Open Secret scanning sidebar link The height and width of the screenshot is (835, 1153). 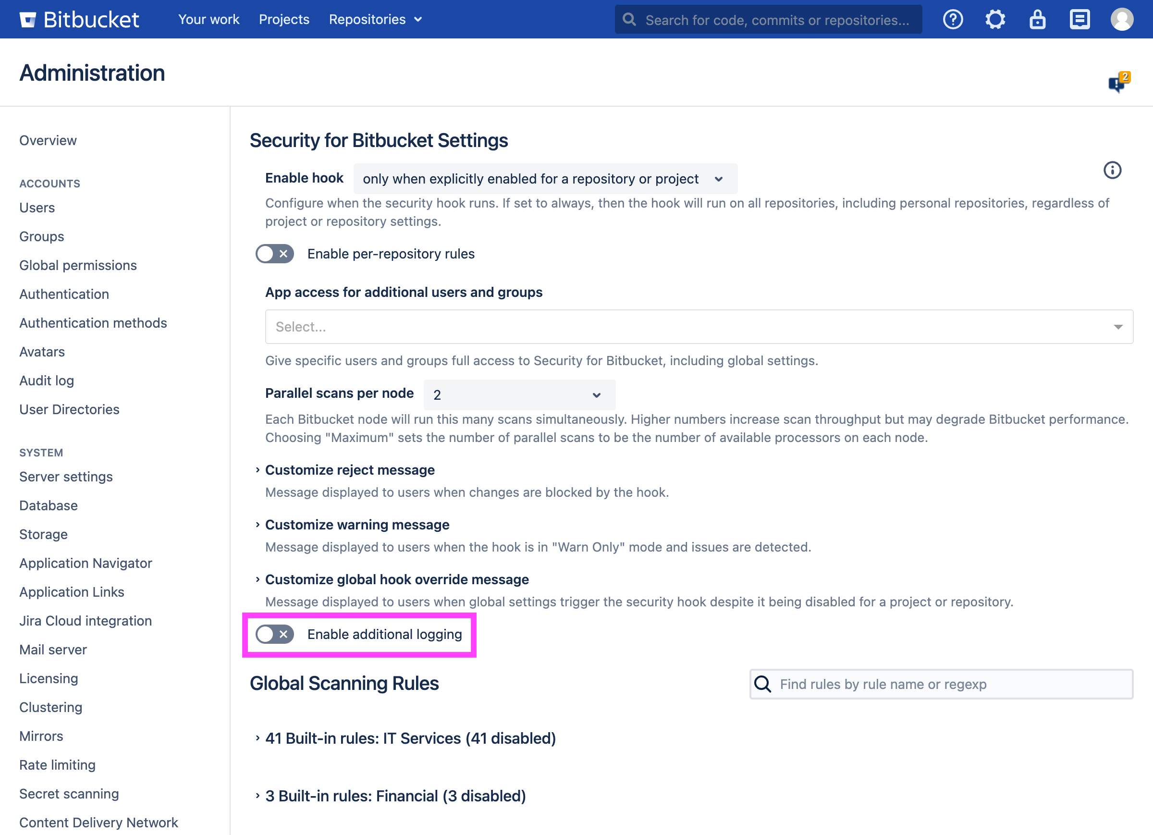[69, 794]
